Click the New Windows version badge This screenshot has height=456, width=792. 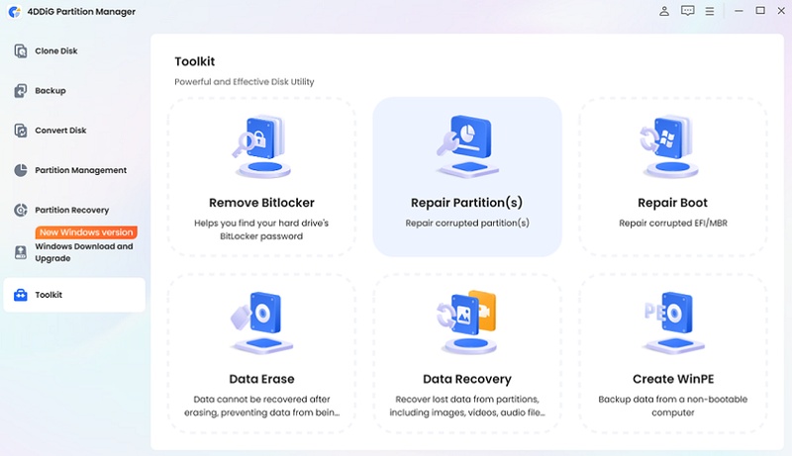(x=86, y=232)
